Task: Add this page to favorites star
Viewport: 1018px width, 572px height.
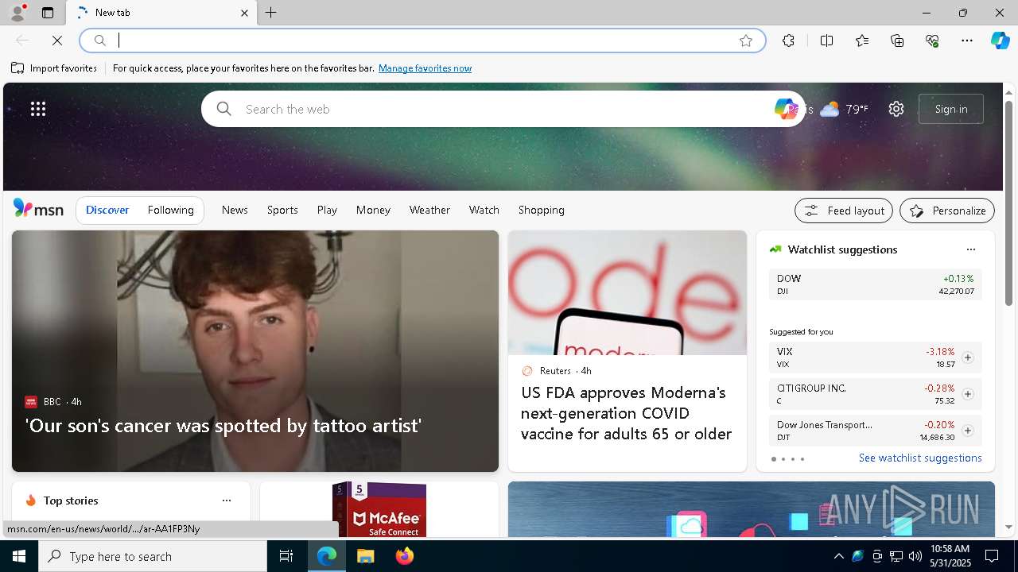Action: click(x=746, y=41)
